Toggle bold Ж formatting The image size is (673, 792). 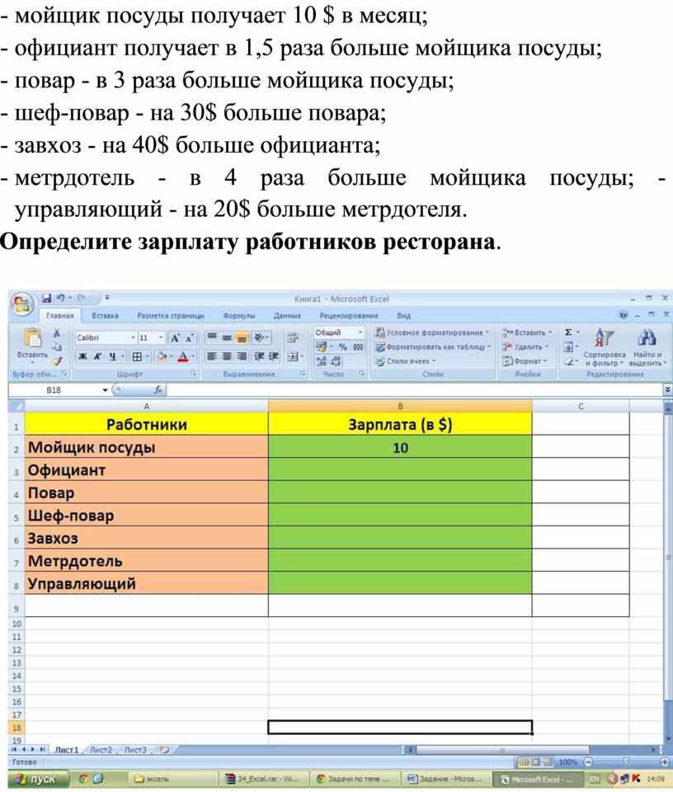coord(82,356)
